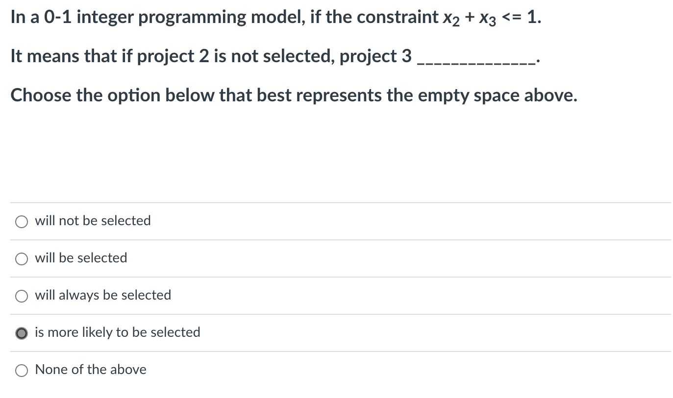Click the "will not be selected" answer text
Viewport: 673px width, 398px height.
click(92, 221)
